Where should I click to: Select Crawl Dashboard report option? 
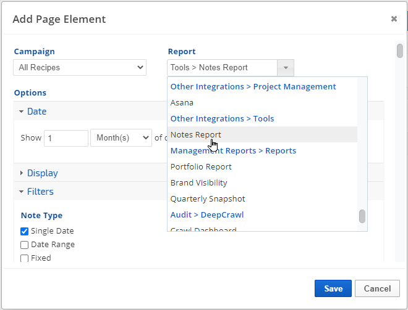click(x=203, y=229)
